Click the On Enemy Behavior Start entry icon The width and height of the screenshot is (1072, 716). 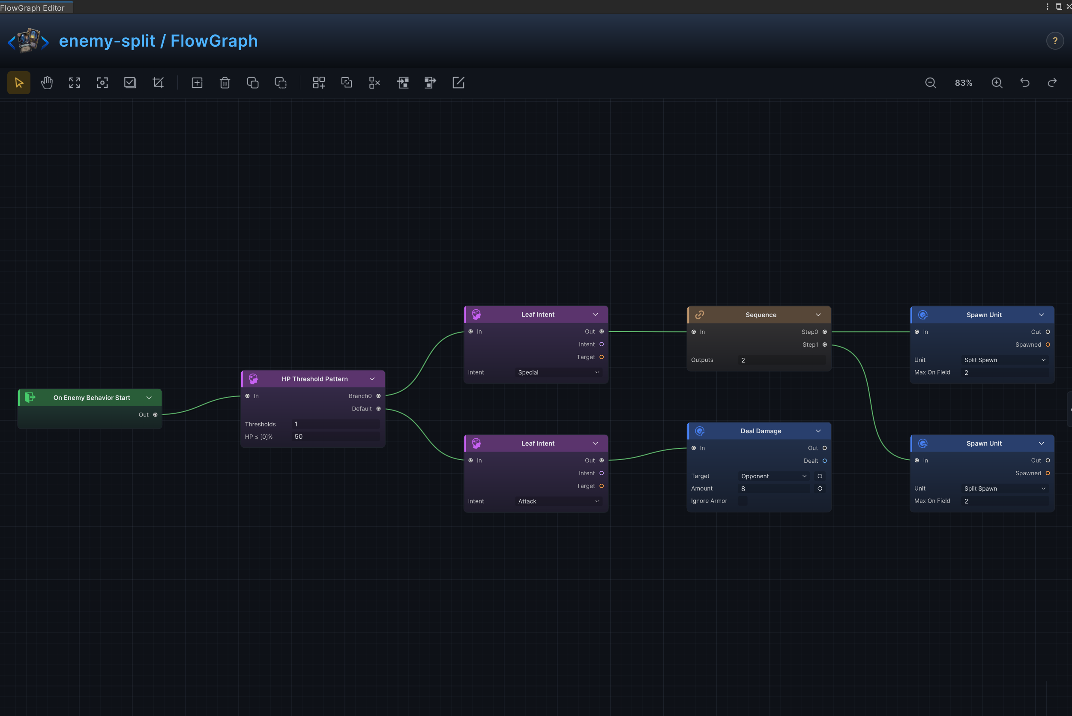pyautogui.click(x=30, y=397)
